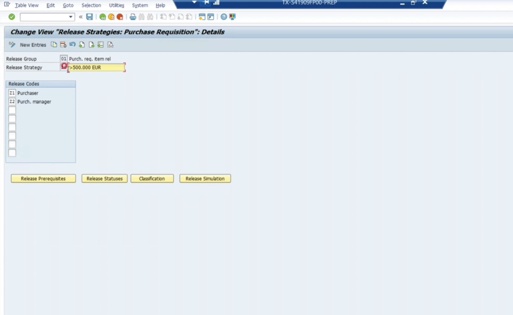Image resolution: width=513 pixels, height=315 pixels.
Task: Click the Release Strategy label
Action: pyautogui.click(x=24, y=68)
